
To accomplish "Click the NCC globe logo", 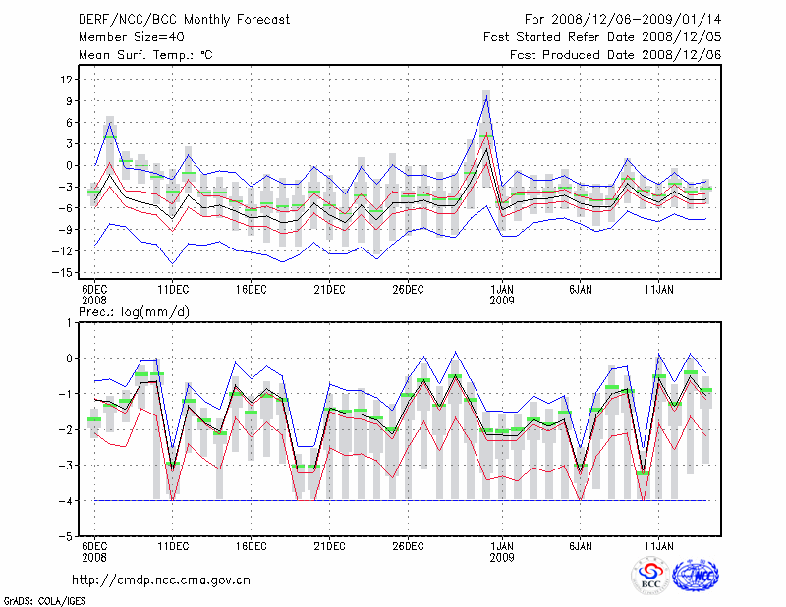I will pos(696,577).
